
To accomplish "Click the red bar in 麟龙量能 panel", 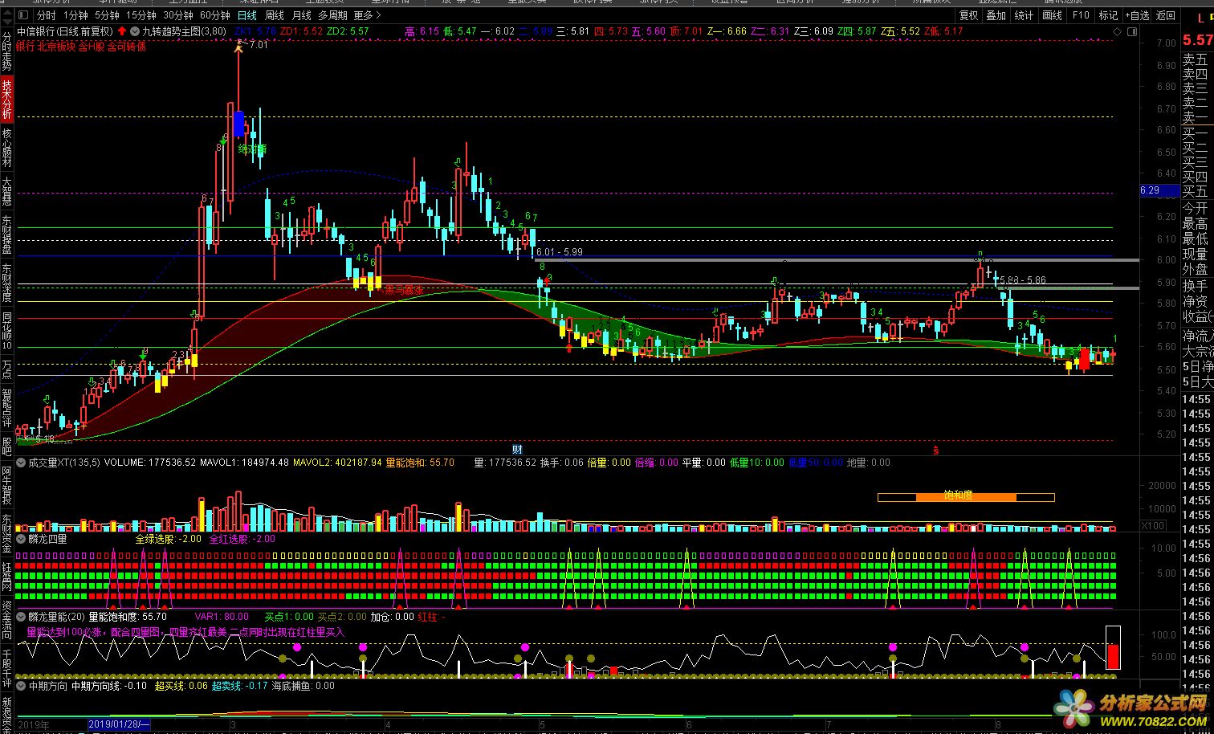I will pos(1113,656).
